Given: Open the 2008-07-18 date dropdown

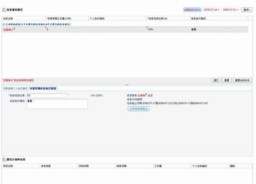Looking at the screenshot, I should click(211, 9).
